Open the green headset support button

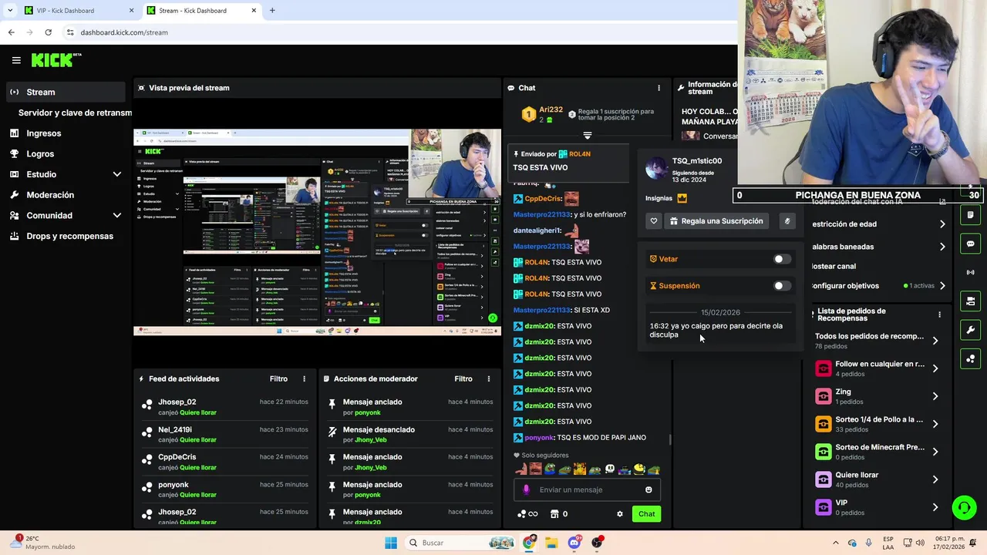[964, 507]
